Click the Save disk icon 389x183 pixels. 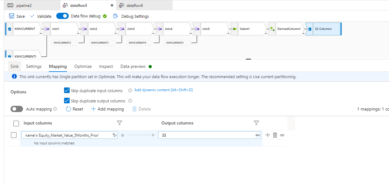click(12, 16)
